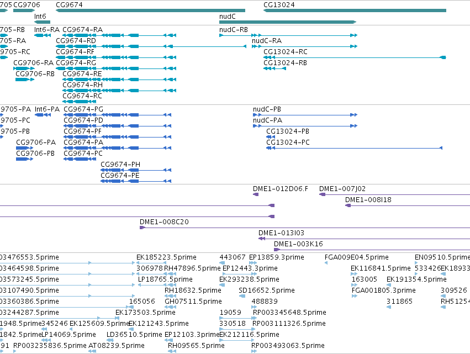The width and height of the screenshot is (470, 354).
Task: Select the CG13024-RB transcript label
Action: click(285, 63)
